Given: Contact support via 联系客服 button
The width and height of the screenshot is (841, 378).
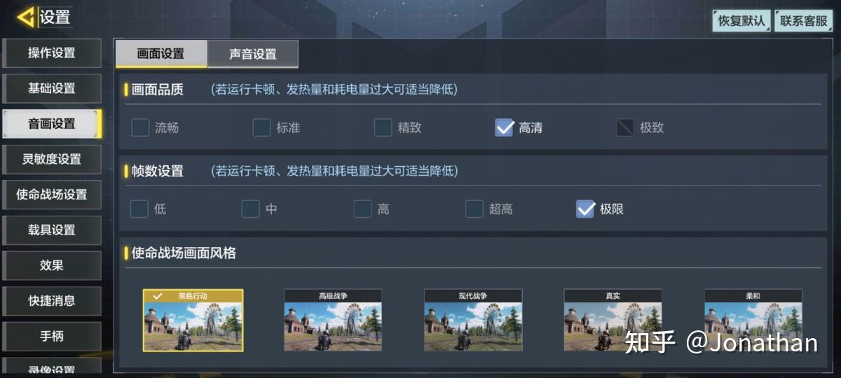Looking at the screenshot, I should point(804,21).
